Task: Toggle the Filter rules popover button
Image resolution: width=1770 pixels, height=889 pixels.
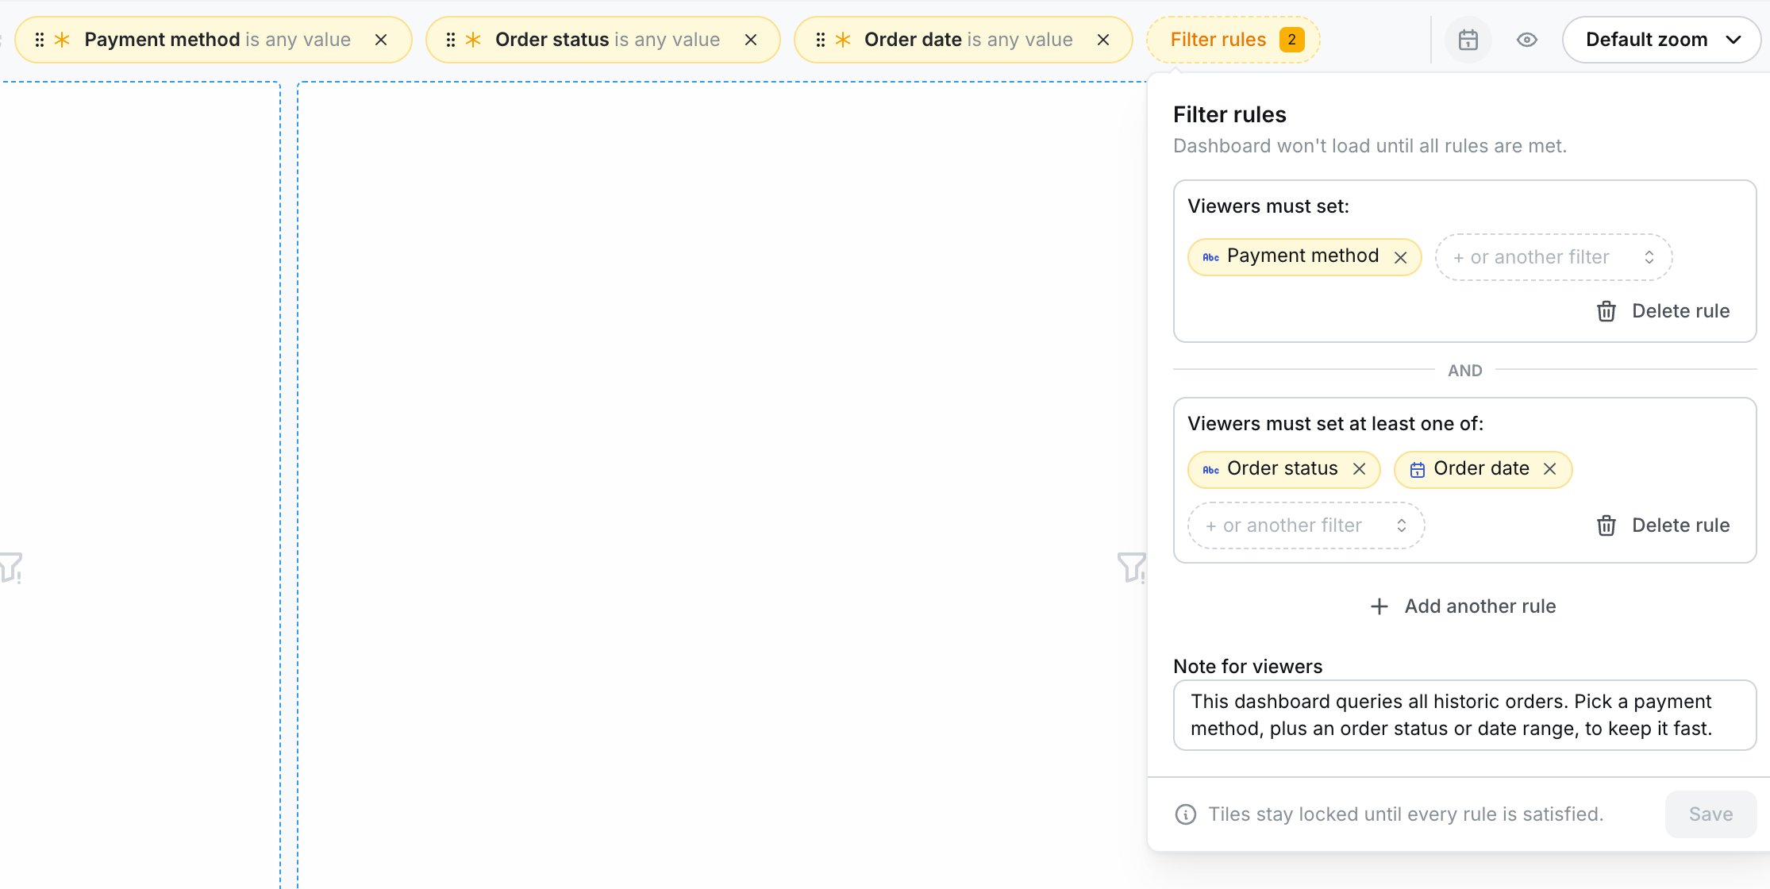Action: (x=1233, y=40)
